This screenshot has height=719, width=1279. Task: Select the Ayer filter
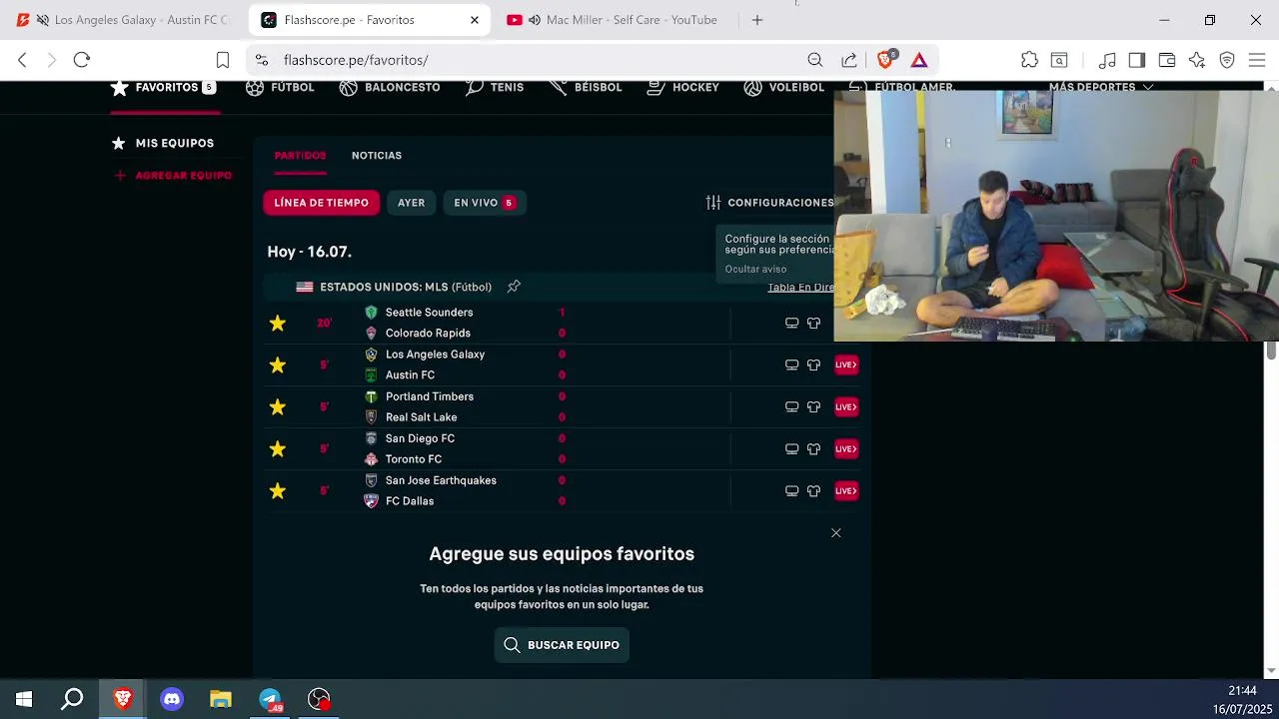pos(412,203)
